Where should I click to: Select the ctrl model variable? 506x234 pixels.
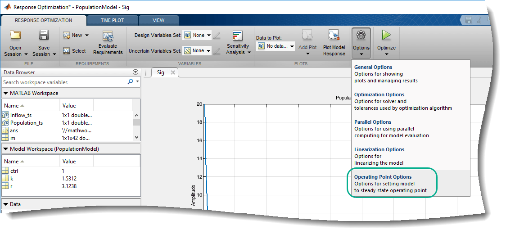71,171
